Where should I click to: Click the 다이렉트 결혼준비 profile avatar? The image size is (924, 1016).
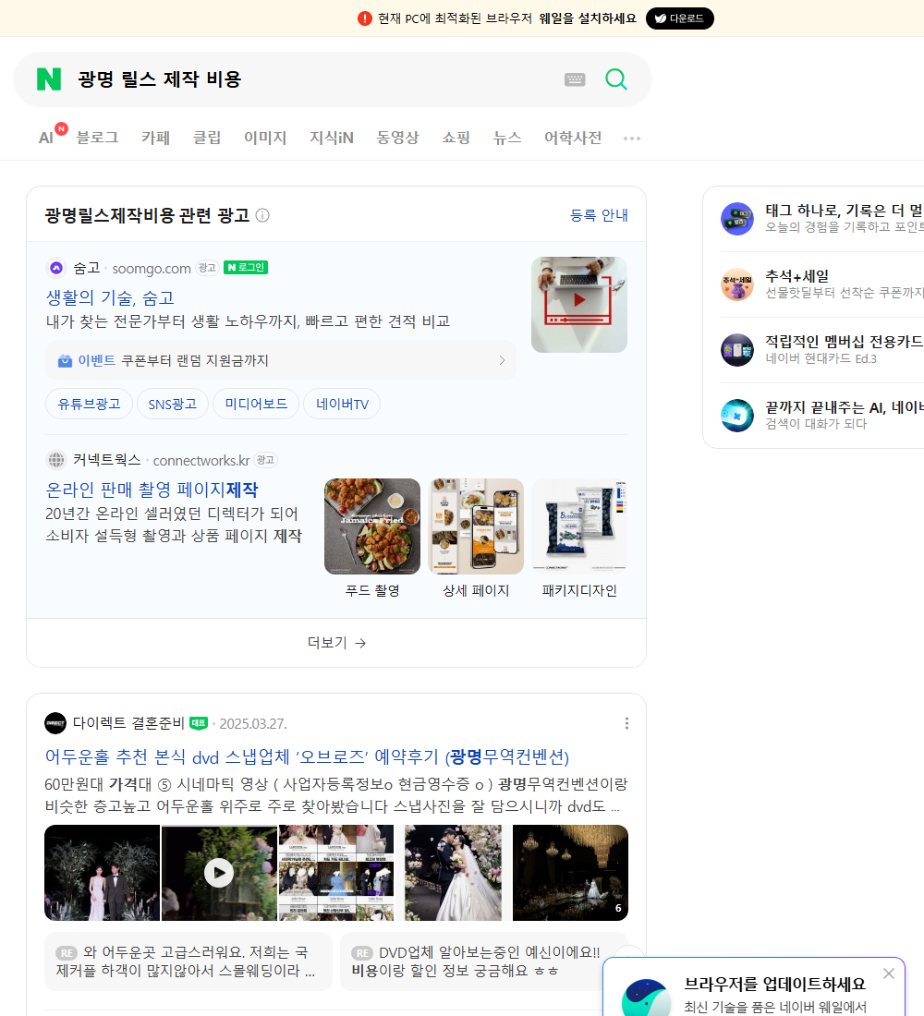click(55, 723)
